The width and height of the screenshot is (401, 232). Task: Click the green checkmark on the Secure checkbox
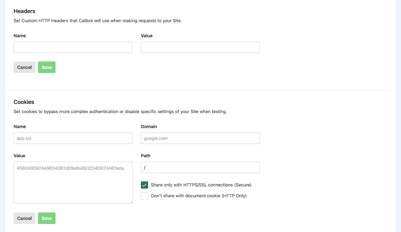pos(144,185)
